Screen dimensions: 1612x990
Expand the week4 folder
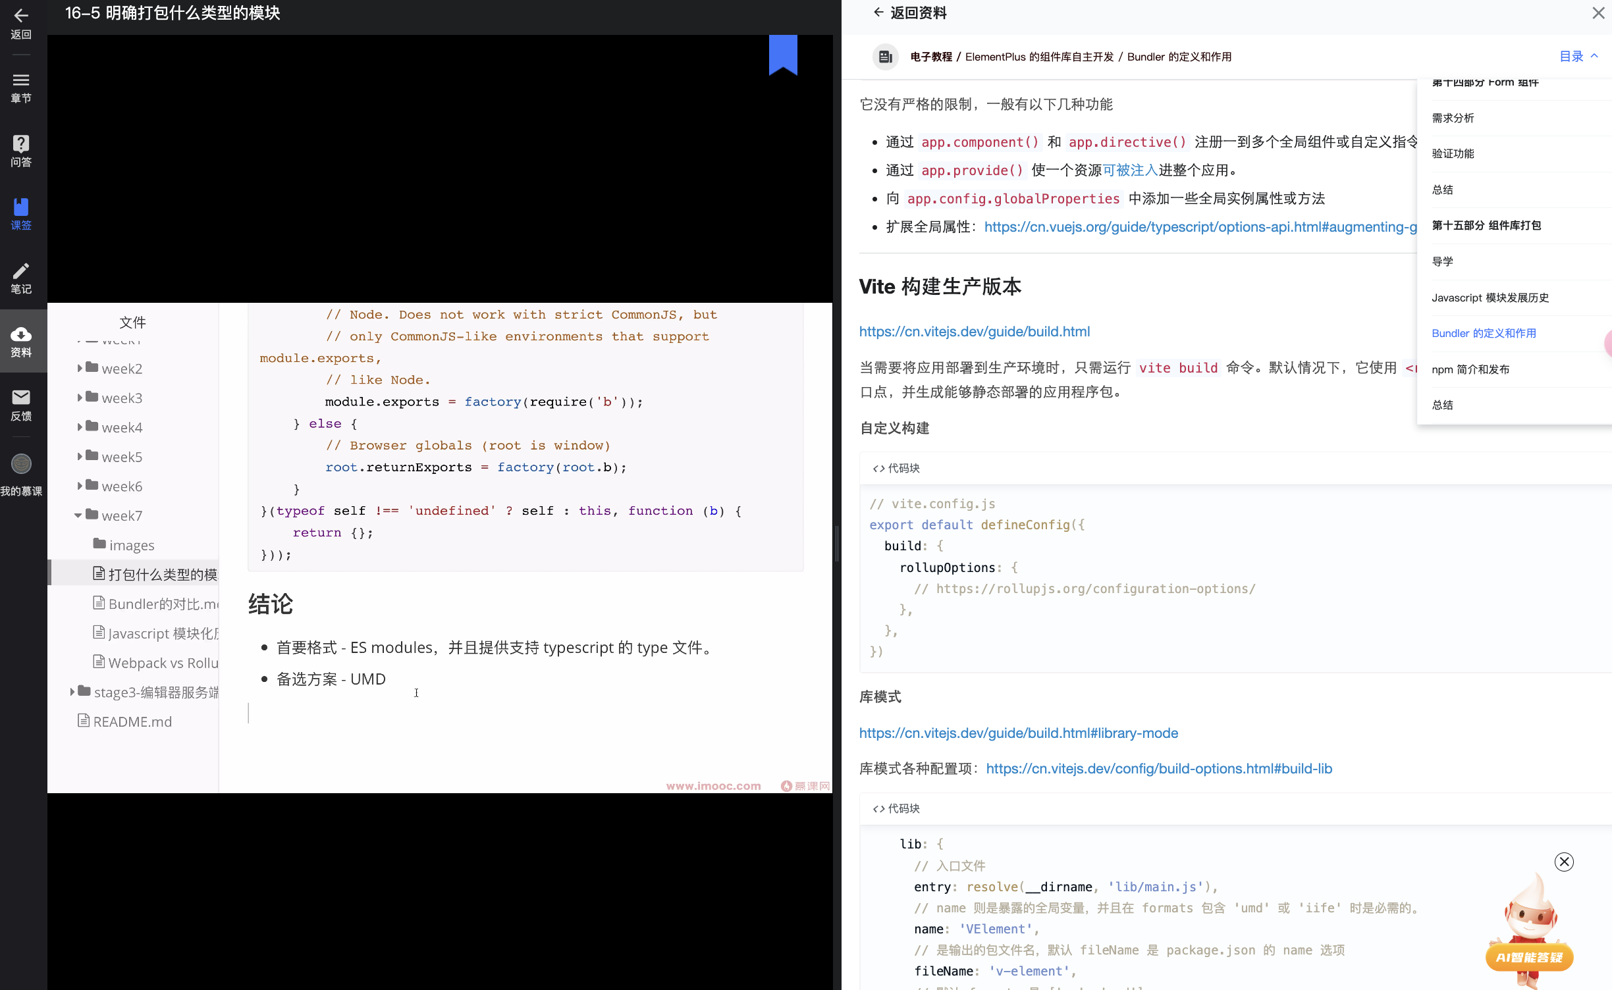coord(80,427)
